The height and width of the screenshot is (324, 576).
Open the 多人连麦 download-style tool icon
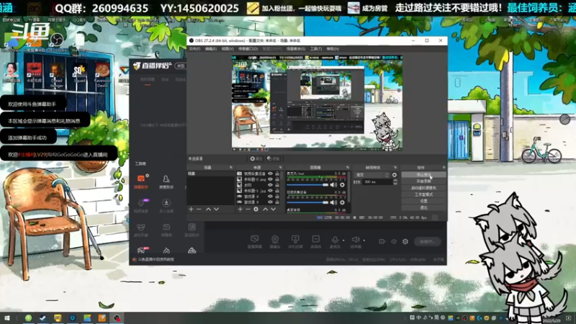166,205
